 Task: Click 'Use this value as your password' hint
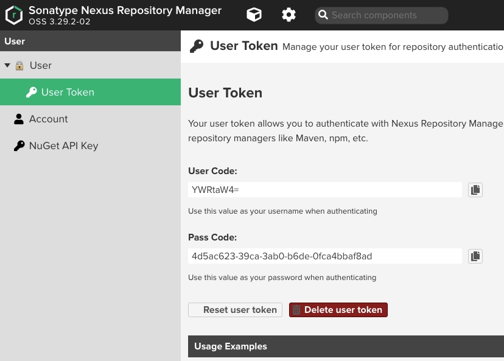[x=282, y=278]
